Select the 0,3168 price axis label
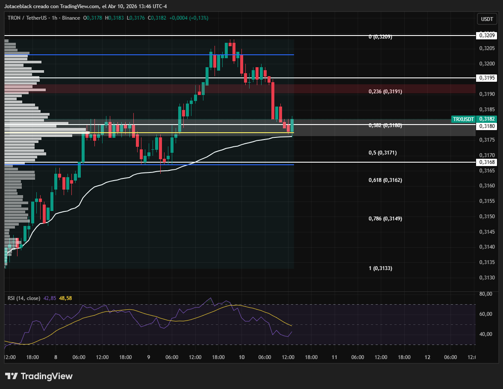Viewport: 503px width, 389px height. pos(487,162)
